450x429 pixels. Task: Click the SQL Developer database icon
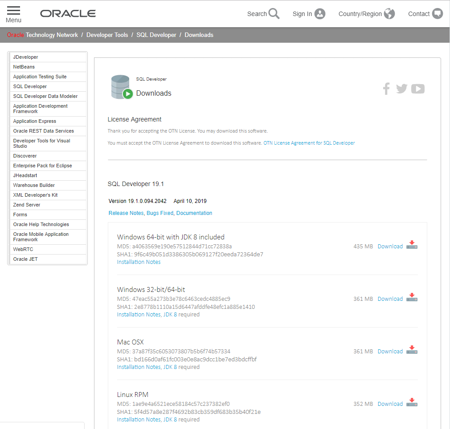[x=122, y=87]
